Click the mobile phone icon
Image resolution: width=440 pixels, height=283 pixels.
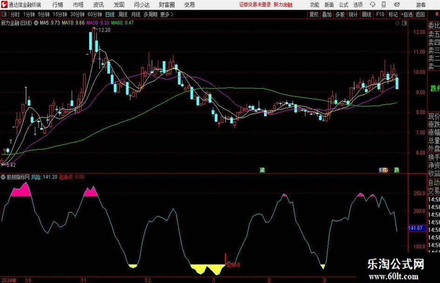pos(384,5)
